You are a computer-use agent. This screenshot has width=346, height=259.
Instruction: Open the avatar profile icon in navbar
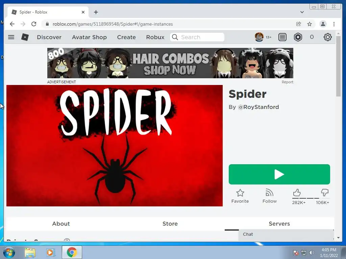point(259,37)
